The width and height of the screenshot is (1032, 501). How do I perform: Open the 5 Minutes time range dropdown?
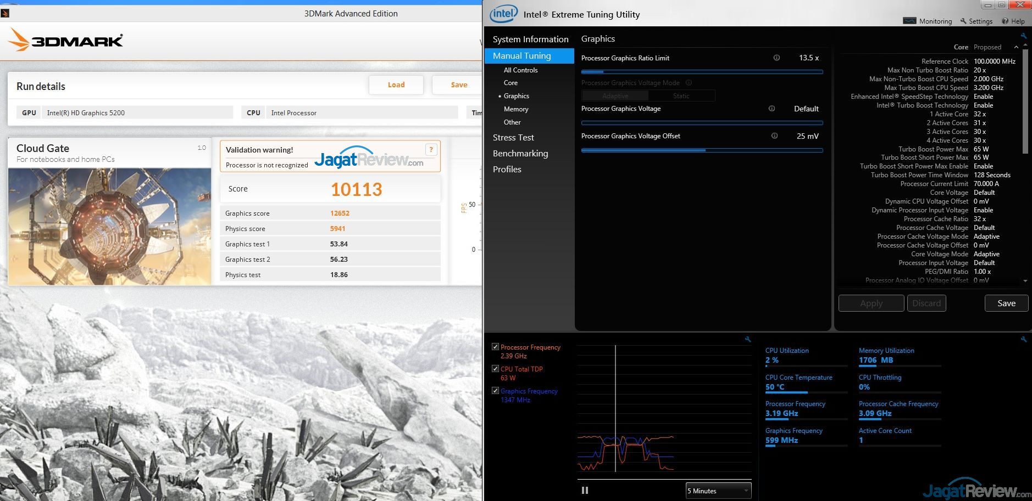[x=718, y=491]
